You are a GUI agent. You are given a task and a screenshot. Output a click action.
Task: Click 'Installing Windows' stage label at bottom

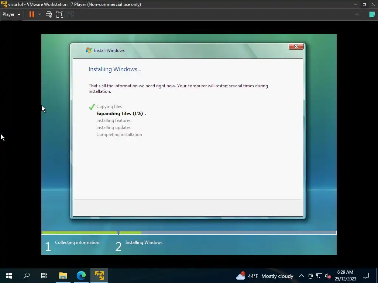144,242
